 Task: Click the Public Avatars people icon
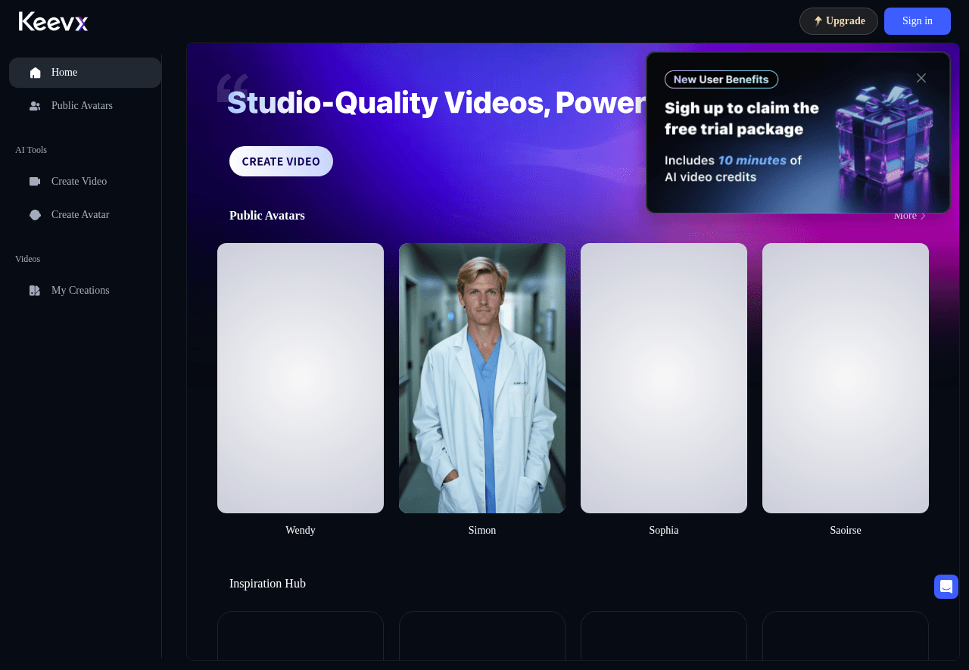coord(35,106)
